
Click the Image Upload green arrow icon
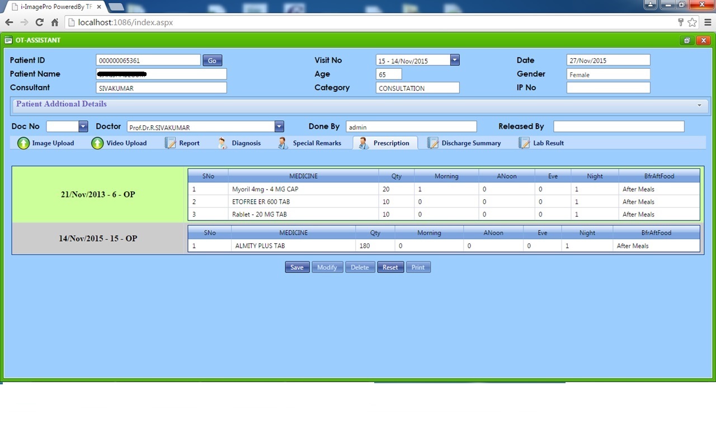tap(23, 143)
